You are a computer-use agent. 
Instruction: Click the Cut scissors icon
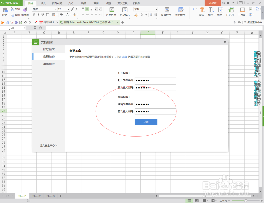[12, 9]
